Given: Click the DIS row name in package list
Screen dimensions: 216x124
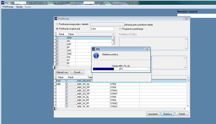Looking at the screenshot, I should (69, 57).
